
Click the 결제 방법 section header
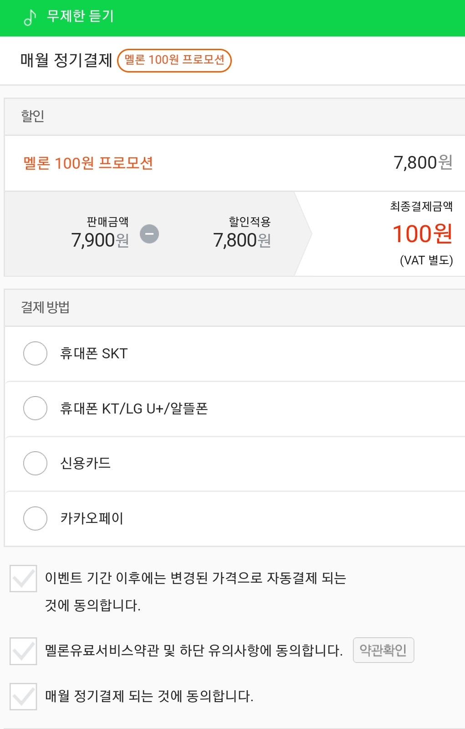coord(235,308)
